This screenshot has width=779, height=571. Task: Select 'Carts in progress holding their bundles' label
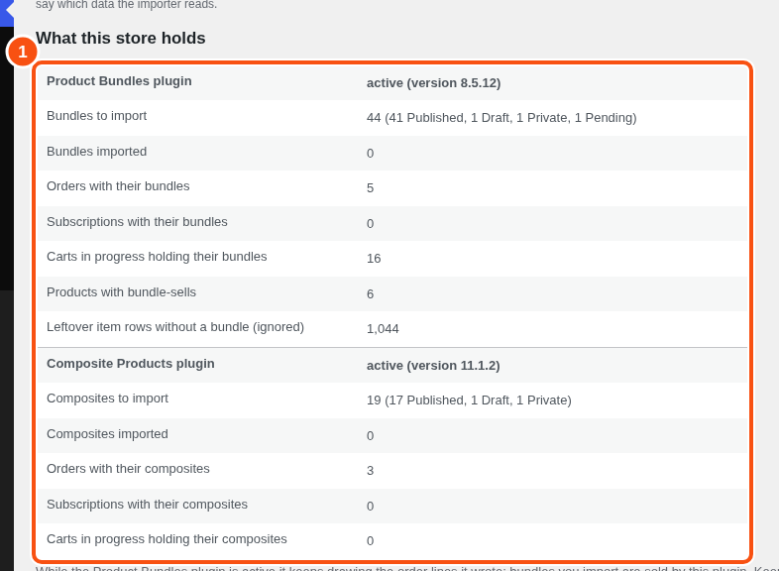[157, 257]
